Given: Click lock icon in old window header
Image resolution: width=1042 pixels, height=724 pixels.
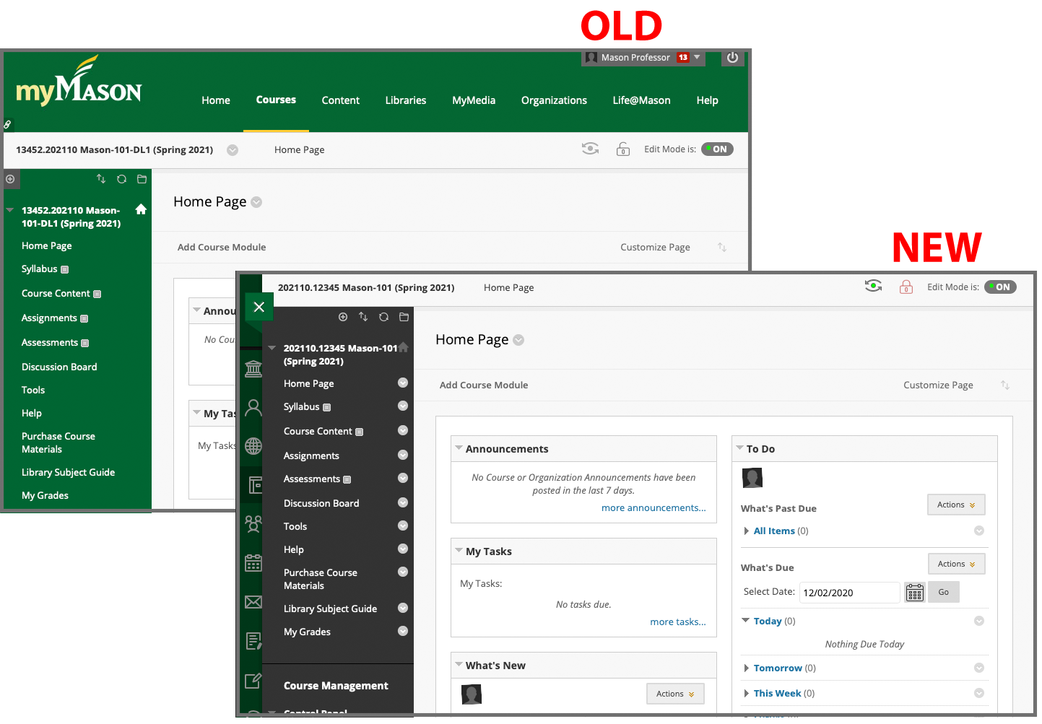Looking at the screenshot, I should point(623,149).
